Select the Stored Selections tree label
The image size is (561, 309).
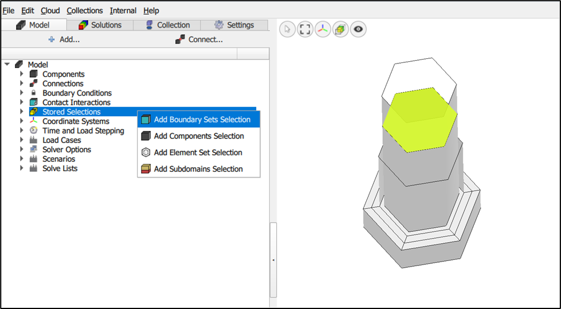[x=72, y=112]
